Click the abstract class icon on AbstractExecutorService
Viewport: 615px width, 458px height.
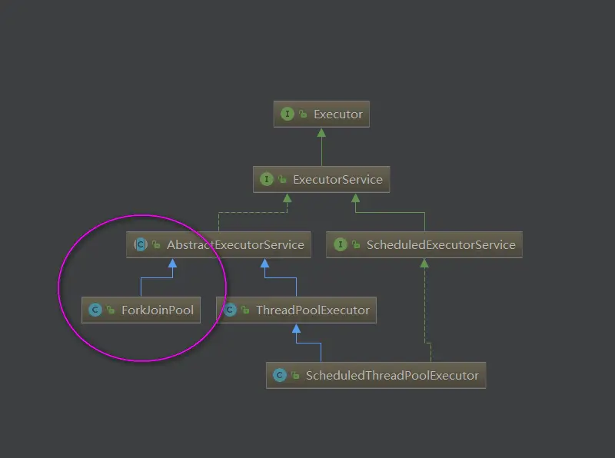[x=141, y=244]
